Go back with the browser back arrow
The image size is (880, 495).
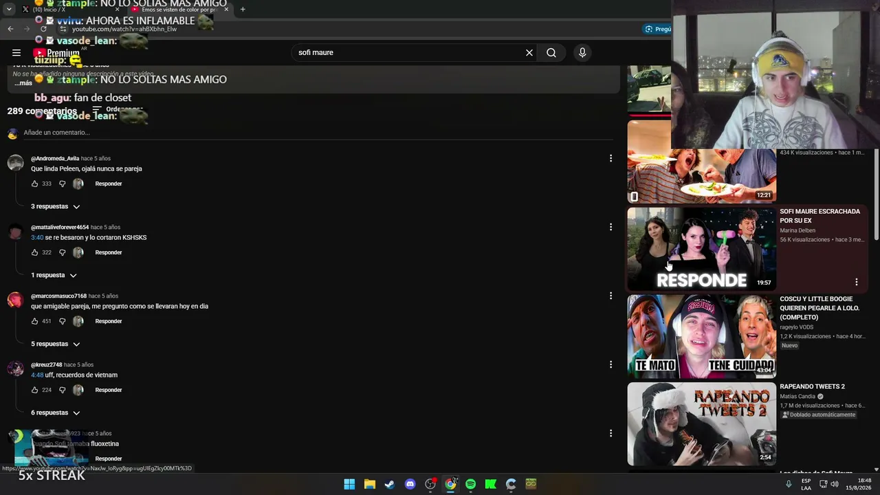[x=10, y=29]
